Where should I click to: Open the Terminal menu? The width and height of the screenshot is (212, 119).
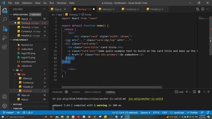coord(62,3)
